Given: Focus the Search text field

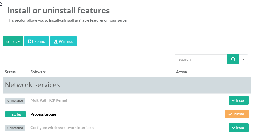Looking at the screenshot, I should pyautogui.click(x=201, y=59).
